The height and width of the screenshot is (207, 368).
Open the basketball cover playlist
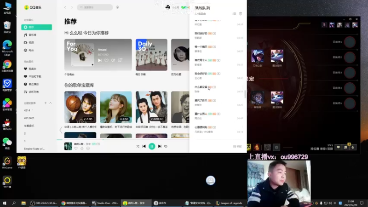pos(80,107)
